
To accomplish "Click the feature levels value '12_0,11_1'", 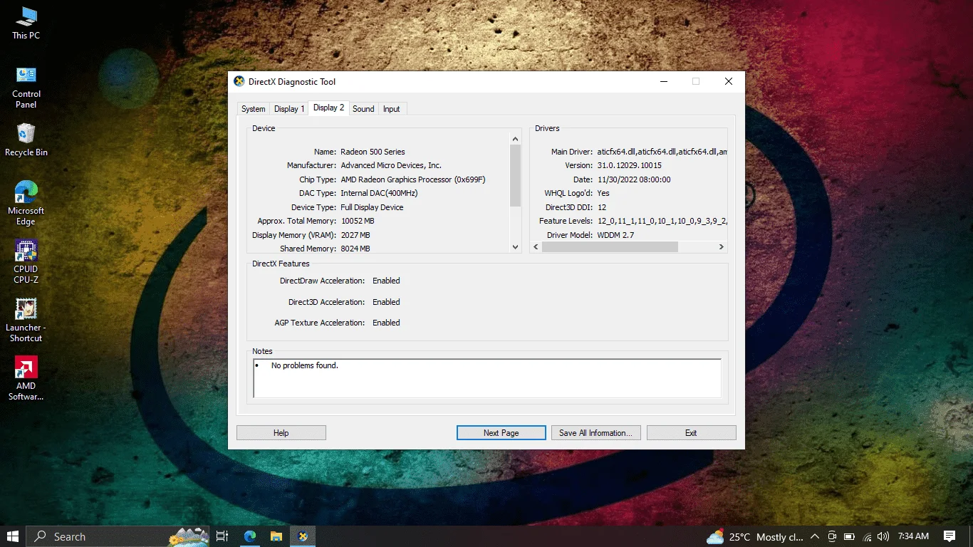I will point(662,221).
